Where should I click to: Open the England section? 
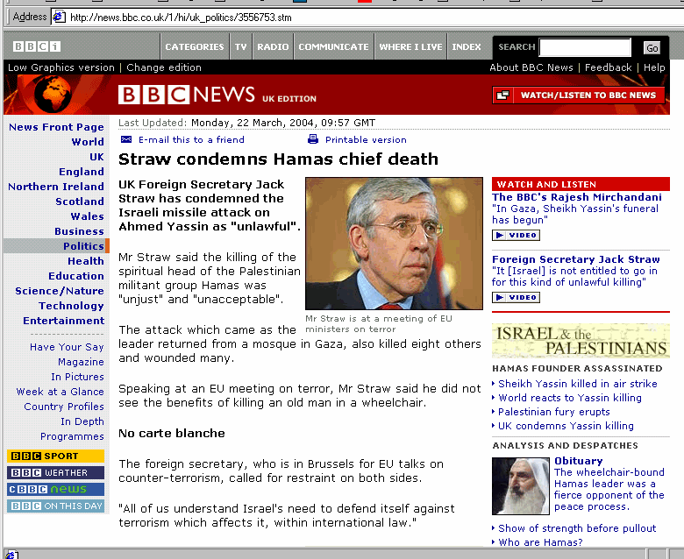click(x=82, y=172)
